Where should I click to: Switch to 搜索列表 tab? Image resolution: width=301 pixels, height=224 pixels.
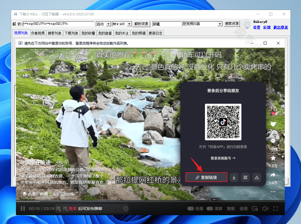54,33
